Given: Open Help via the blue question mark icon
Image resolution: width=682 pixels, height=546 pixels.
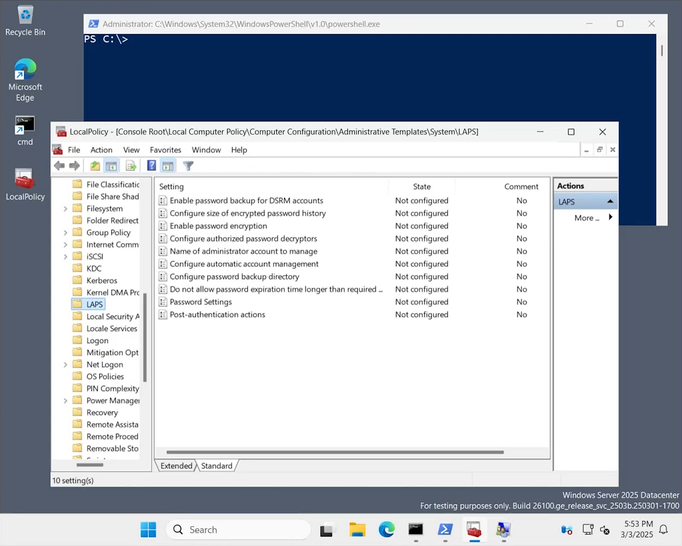Looking at the screenshot, I should point(151,166).
